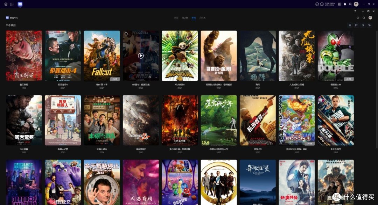Open the Groundhog Day 今天暂时停止 poster

(102, 182)
